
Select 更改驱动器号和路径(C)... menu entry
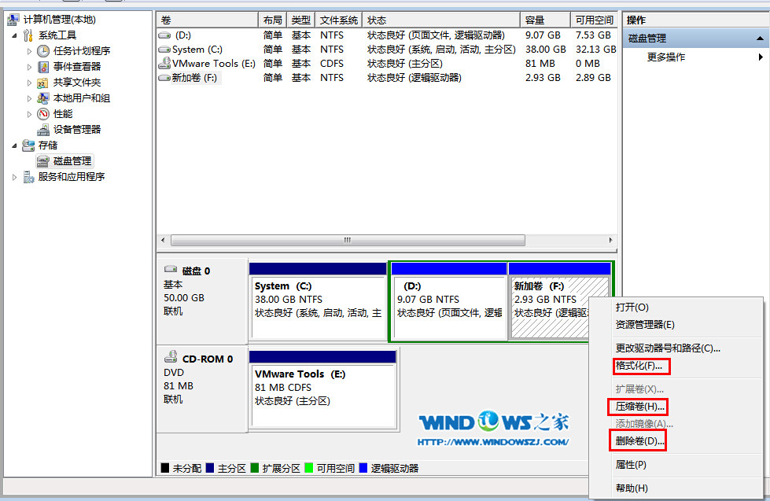click(668, 348)
